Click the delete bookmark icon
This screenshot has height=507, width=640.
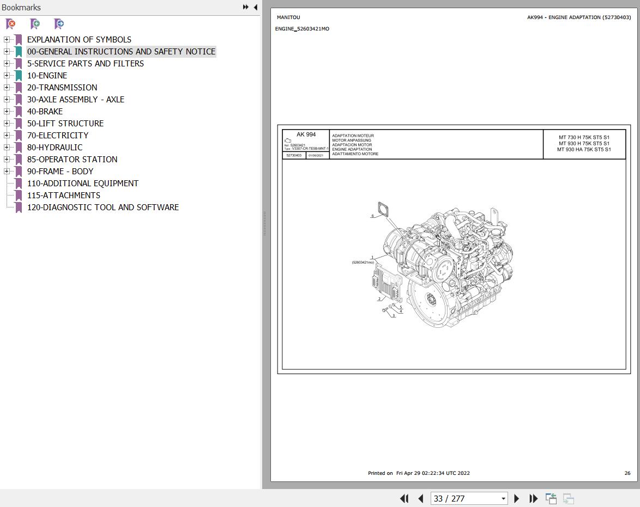click(10, 24)
